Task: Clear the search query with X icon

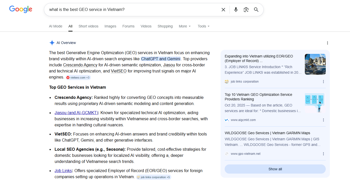Action: coord(223,10)
